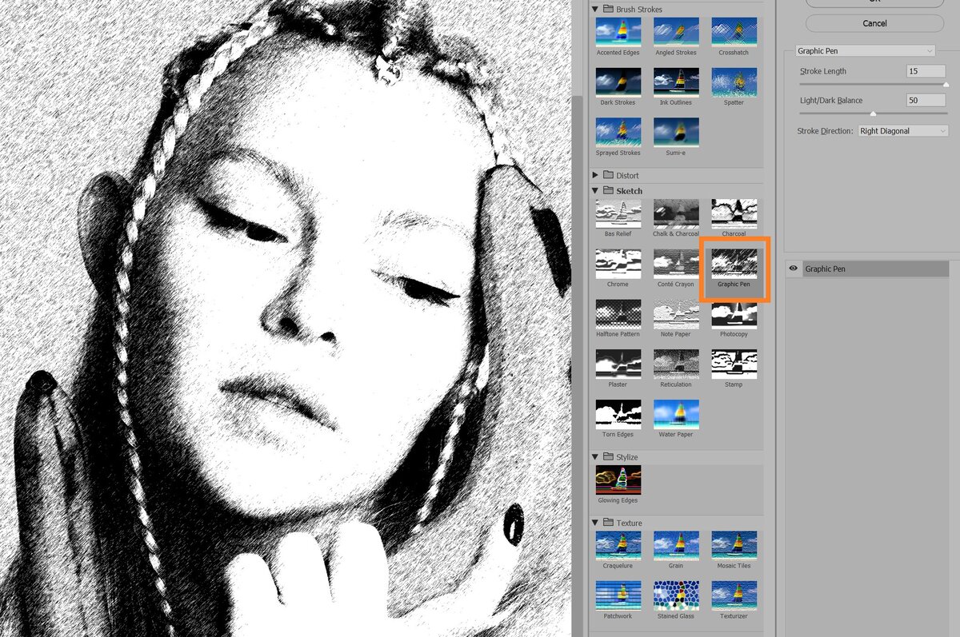Edit the Stroke Length value field
Viewport: 960px width, 637px height.
(x=926, y=71)
